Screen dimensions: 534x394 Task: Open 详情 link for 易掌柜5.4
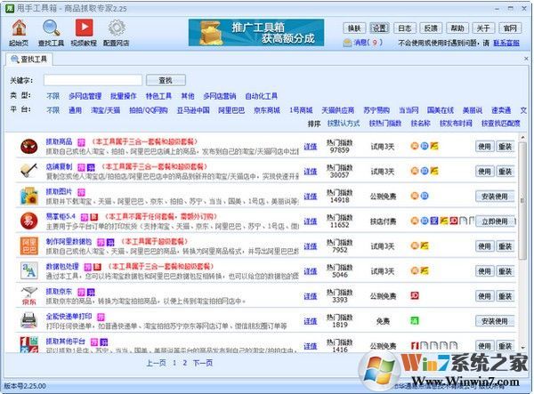click(311, 221)
